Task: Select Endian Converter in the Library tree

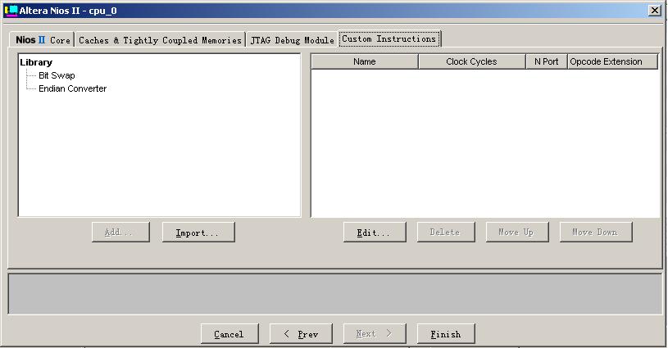Action: pos(72,88)
